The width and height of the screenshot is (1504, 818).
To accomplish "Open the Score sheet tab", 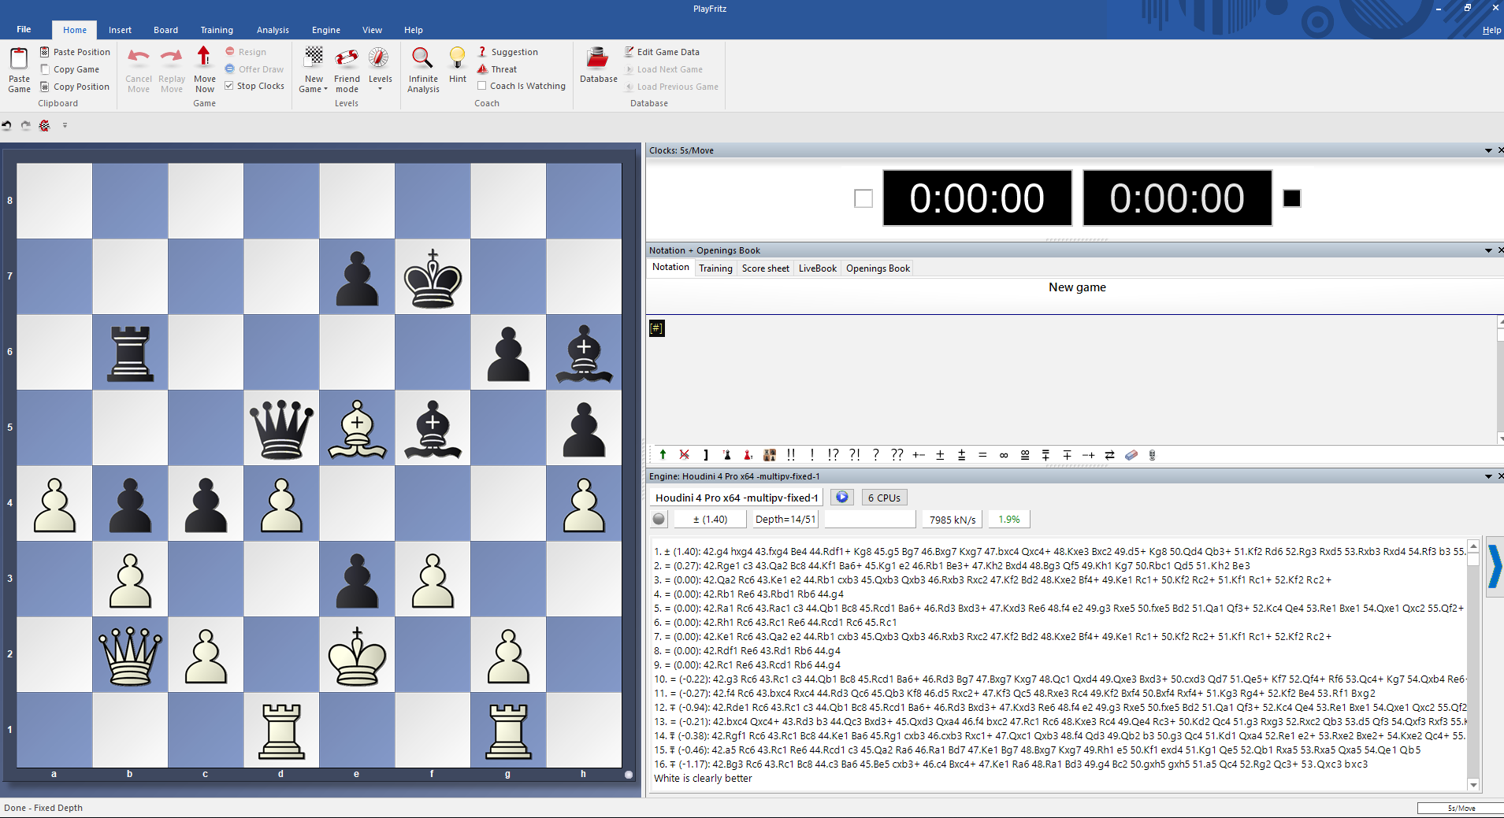I will [x=765, y=268].
